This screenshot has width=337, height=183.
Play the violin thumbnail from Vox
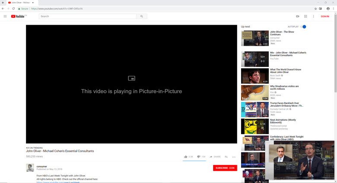(254, 92)
